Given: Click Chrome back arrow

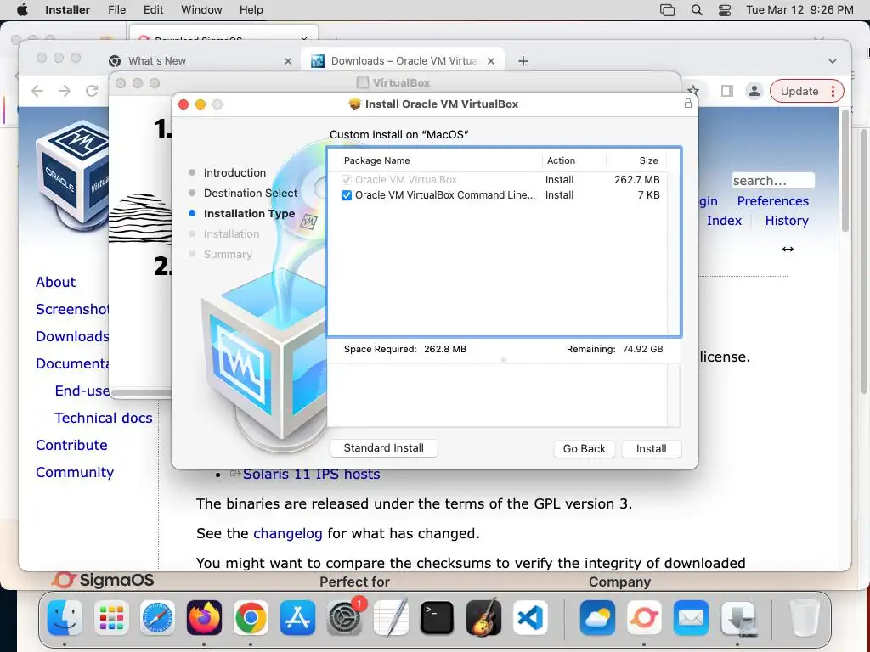Looking at the screenshot, I should 37,91.
